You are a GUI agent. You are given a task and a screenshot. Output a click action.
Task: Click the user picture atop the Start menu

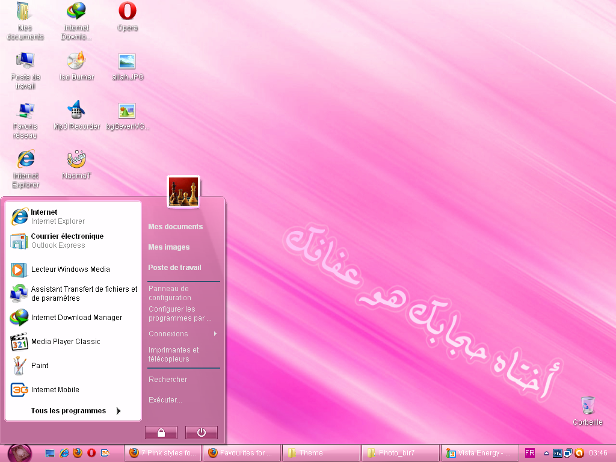[x=183, y=191]
